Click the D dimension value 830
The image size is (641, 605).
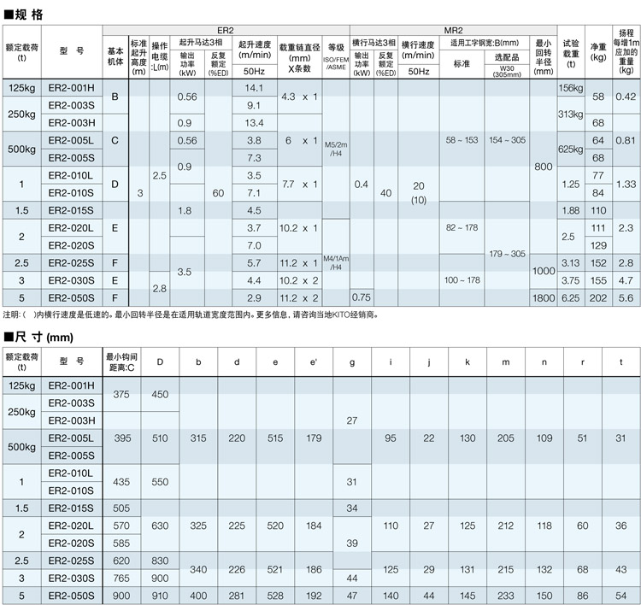click(160, 561)
